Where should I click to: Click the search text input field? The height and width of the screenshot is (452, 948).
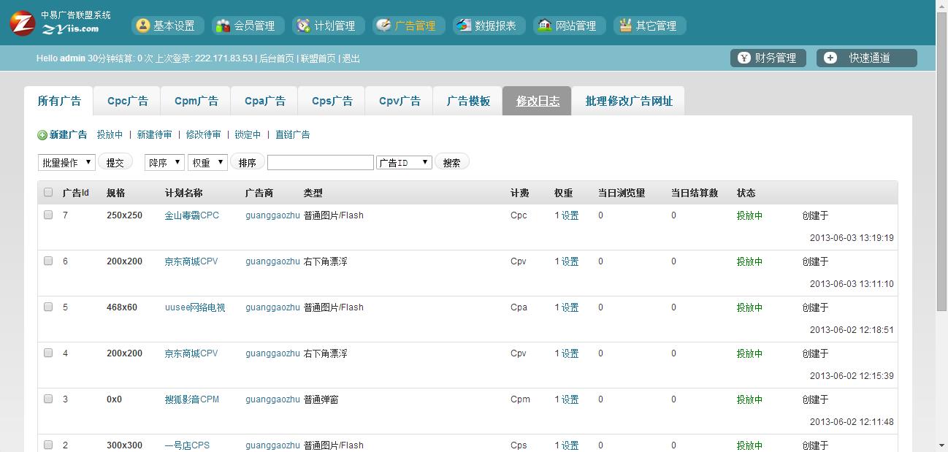click(321, 162)
